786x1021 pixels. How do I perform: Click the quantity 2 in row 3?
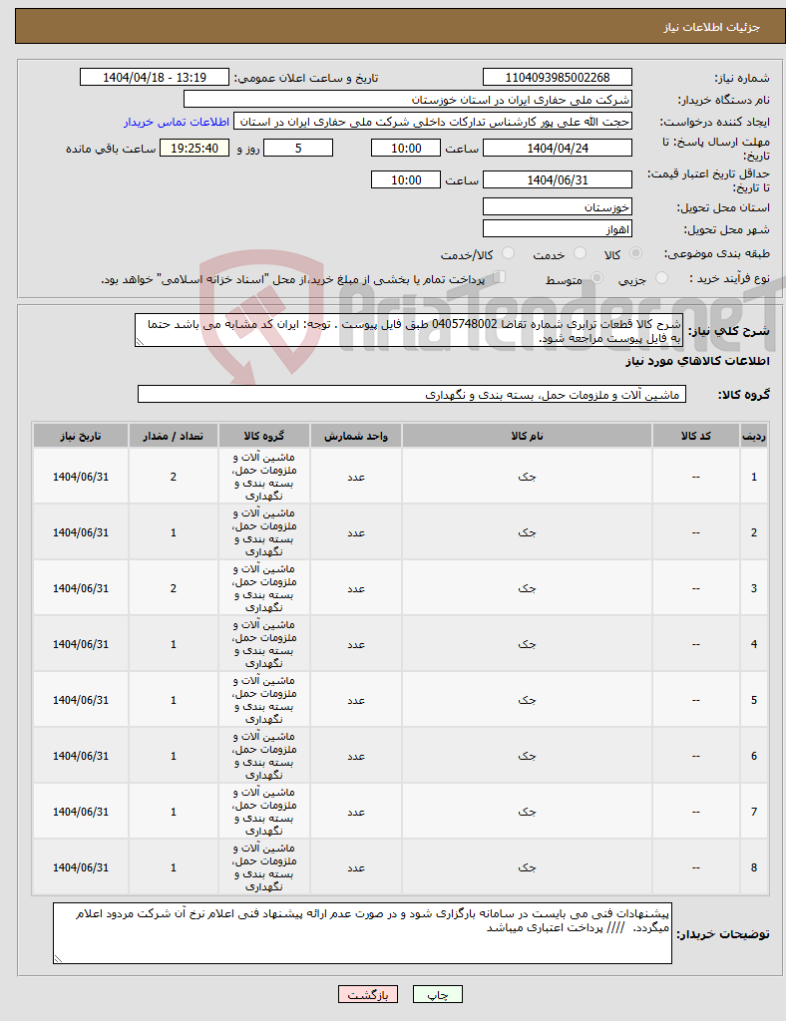[x=174, y=588]
